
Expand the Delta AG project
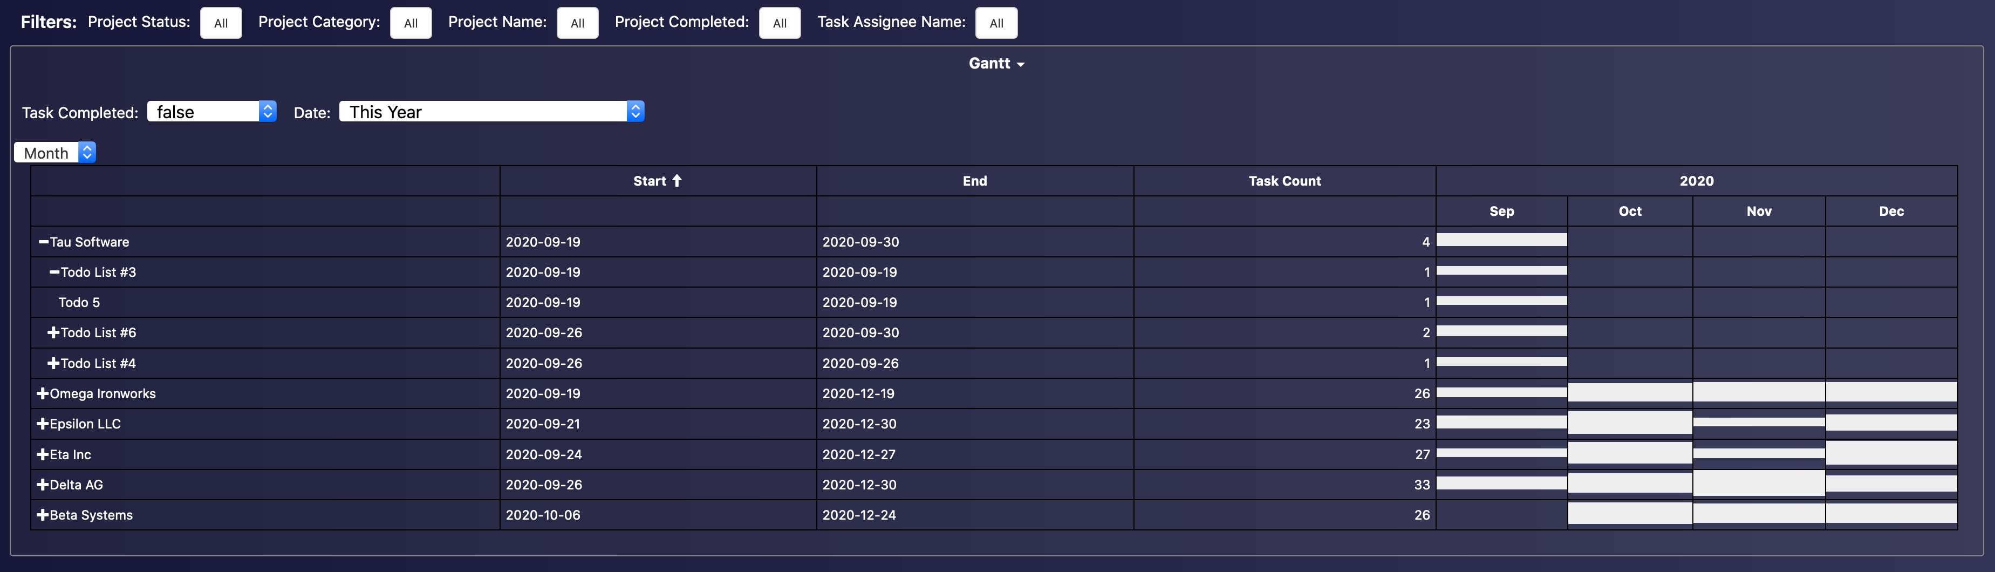[43, 485]
